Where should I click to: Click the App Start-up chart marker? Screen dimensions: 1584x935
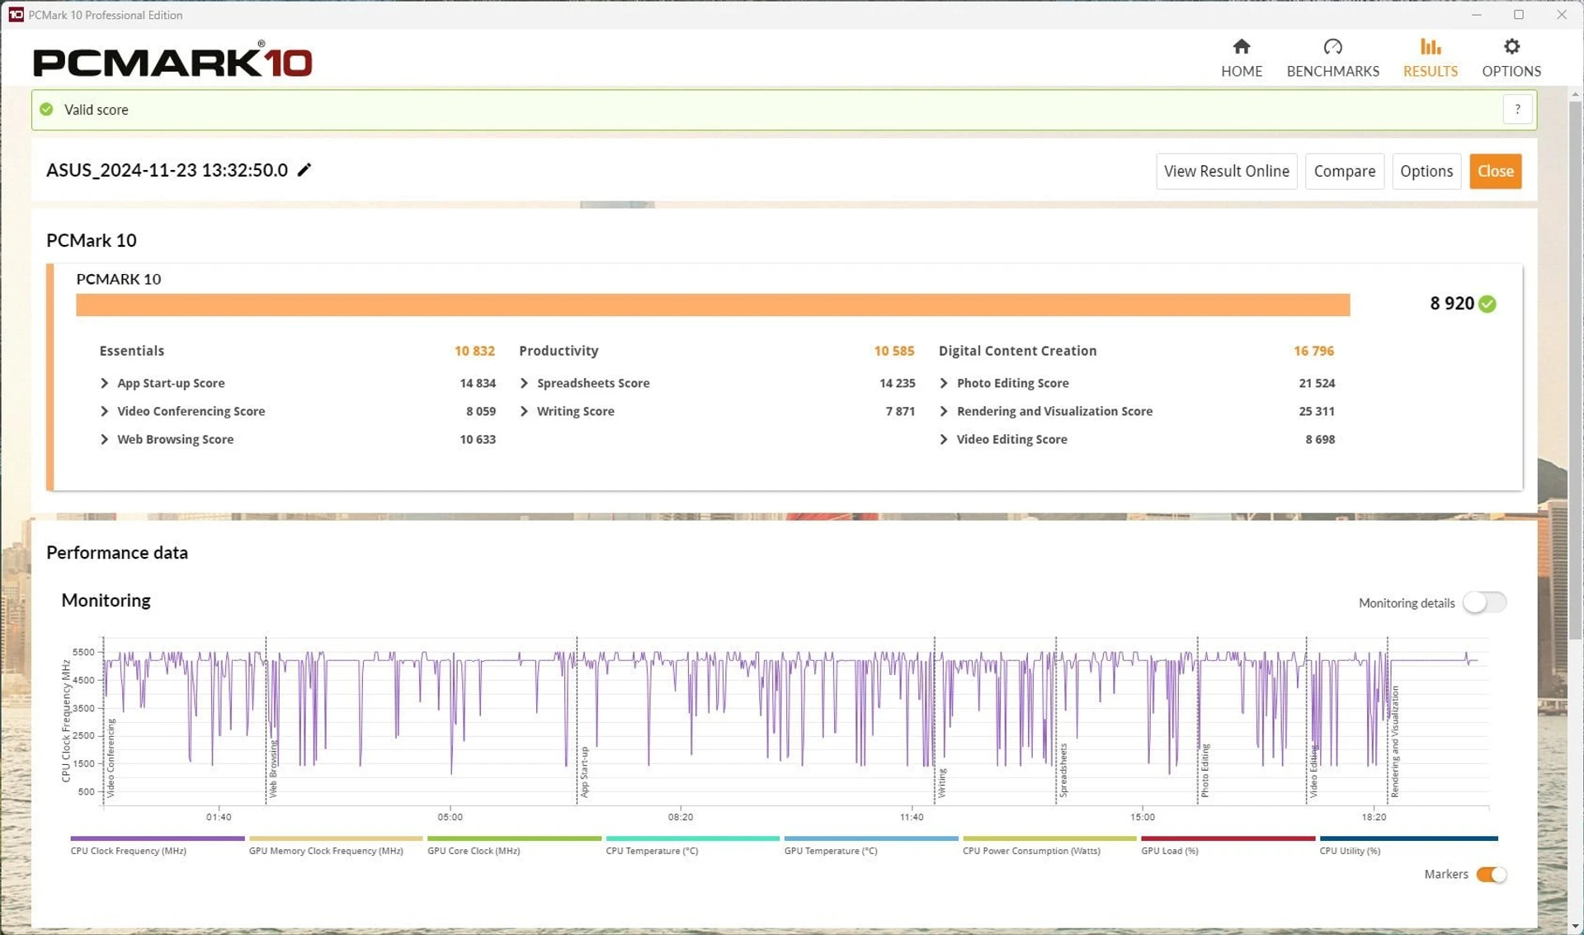(x=584, y=772)
